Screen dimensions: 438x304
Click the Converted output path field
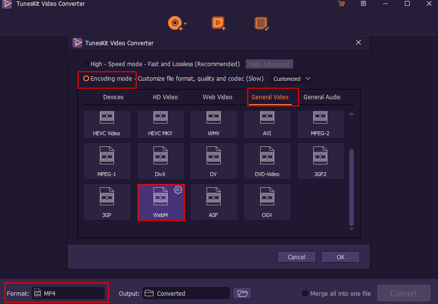[186, 293]
